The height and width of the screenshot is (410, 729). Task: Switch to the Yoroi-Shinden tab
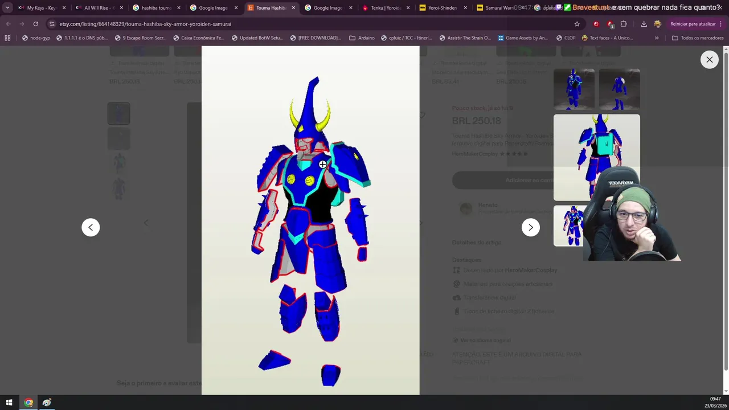[441, 8]
